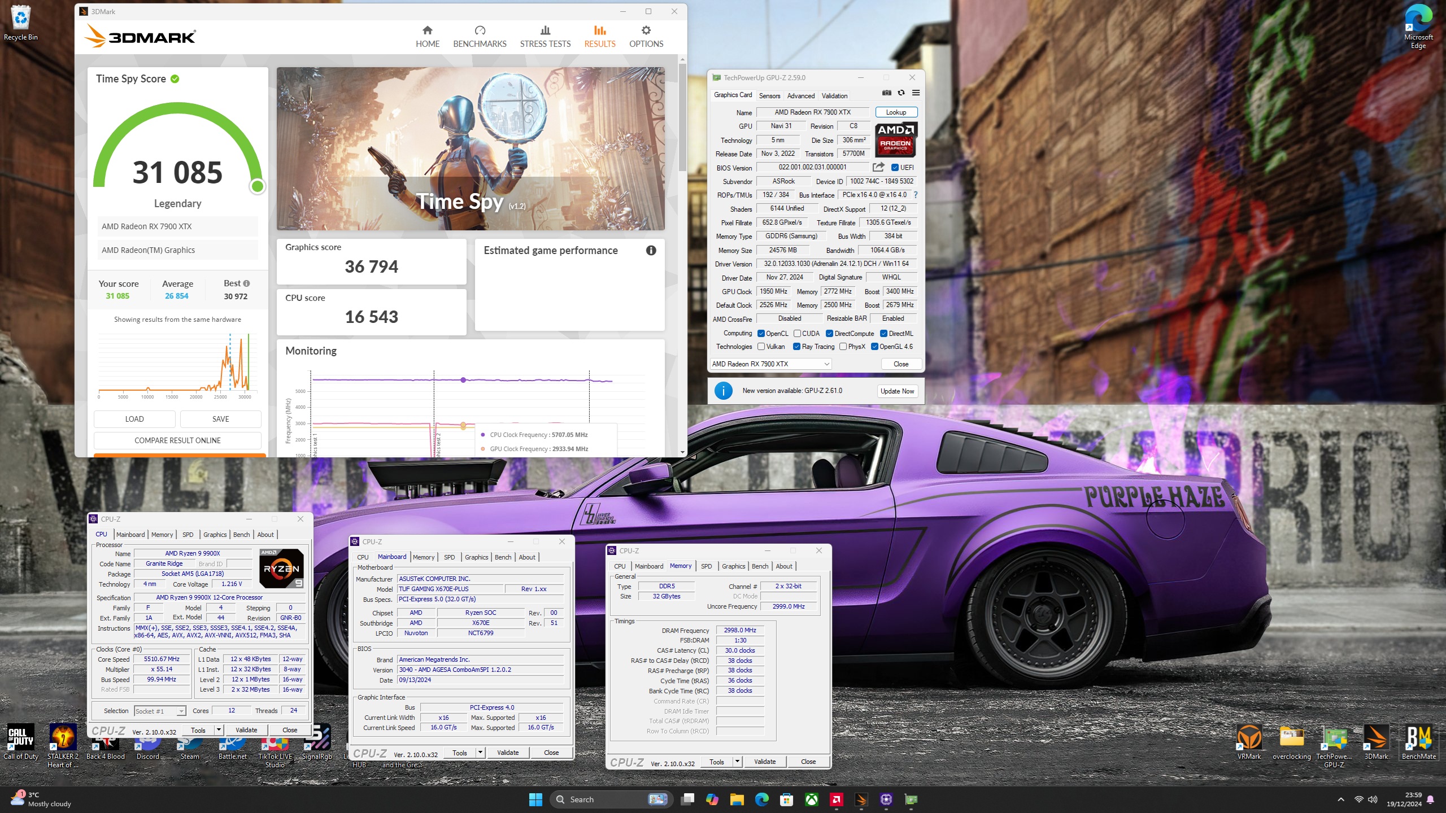The width and height of the screenshot is (1446, 813).
Task: Click Update Now in the GPU-Z notification
Action: click(897, 391)
